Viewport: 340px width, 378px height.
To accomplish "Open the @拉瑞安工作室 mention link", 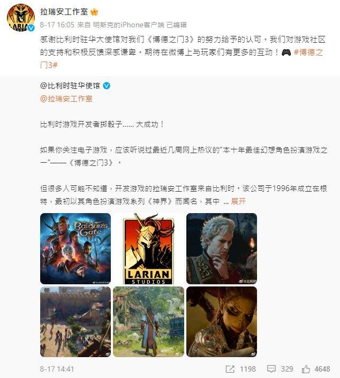I will [x=66, y=99].
